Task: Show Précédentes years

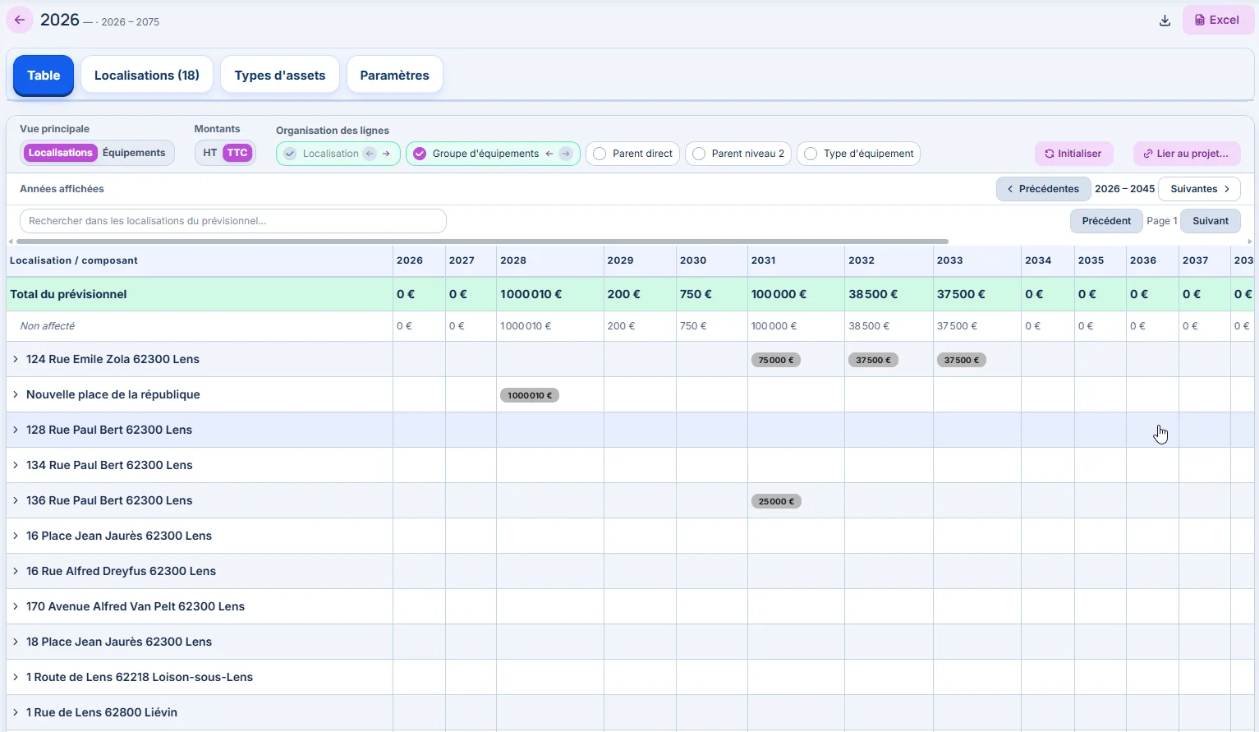Action: click(1044, 189)
